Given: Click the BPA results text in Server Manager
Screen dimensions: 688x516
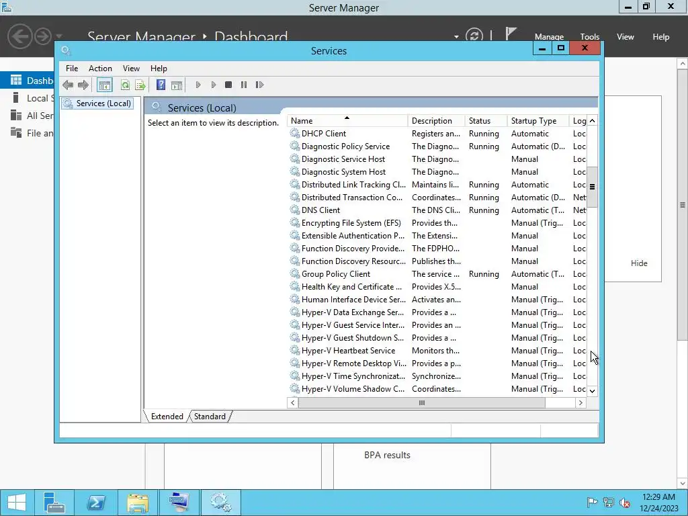Looking at the screenshot, I should click(387, 456).
